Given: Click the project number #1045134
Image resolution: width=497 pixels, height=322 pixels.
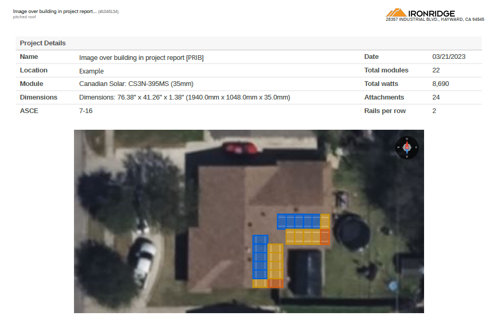Looking at the screenshot, I should click(108, 11).
